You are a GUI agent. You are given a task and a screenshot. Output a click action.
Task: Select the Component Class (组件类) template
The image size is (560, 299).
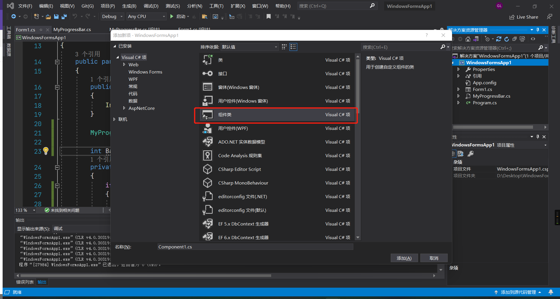click(x=276, y=115)
